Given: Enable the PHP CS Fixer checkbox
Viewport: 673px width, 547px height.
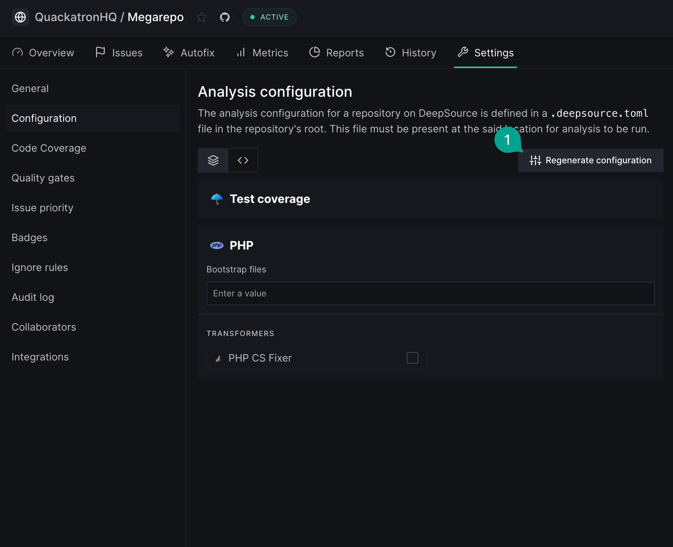Looking at the screenshot, I should pos(412,358).
